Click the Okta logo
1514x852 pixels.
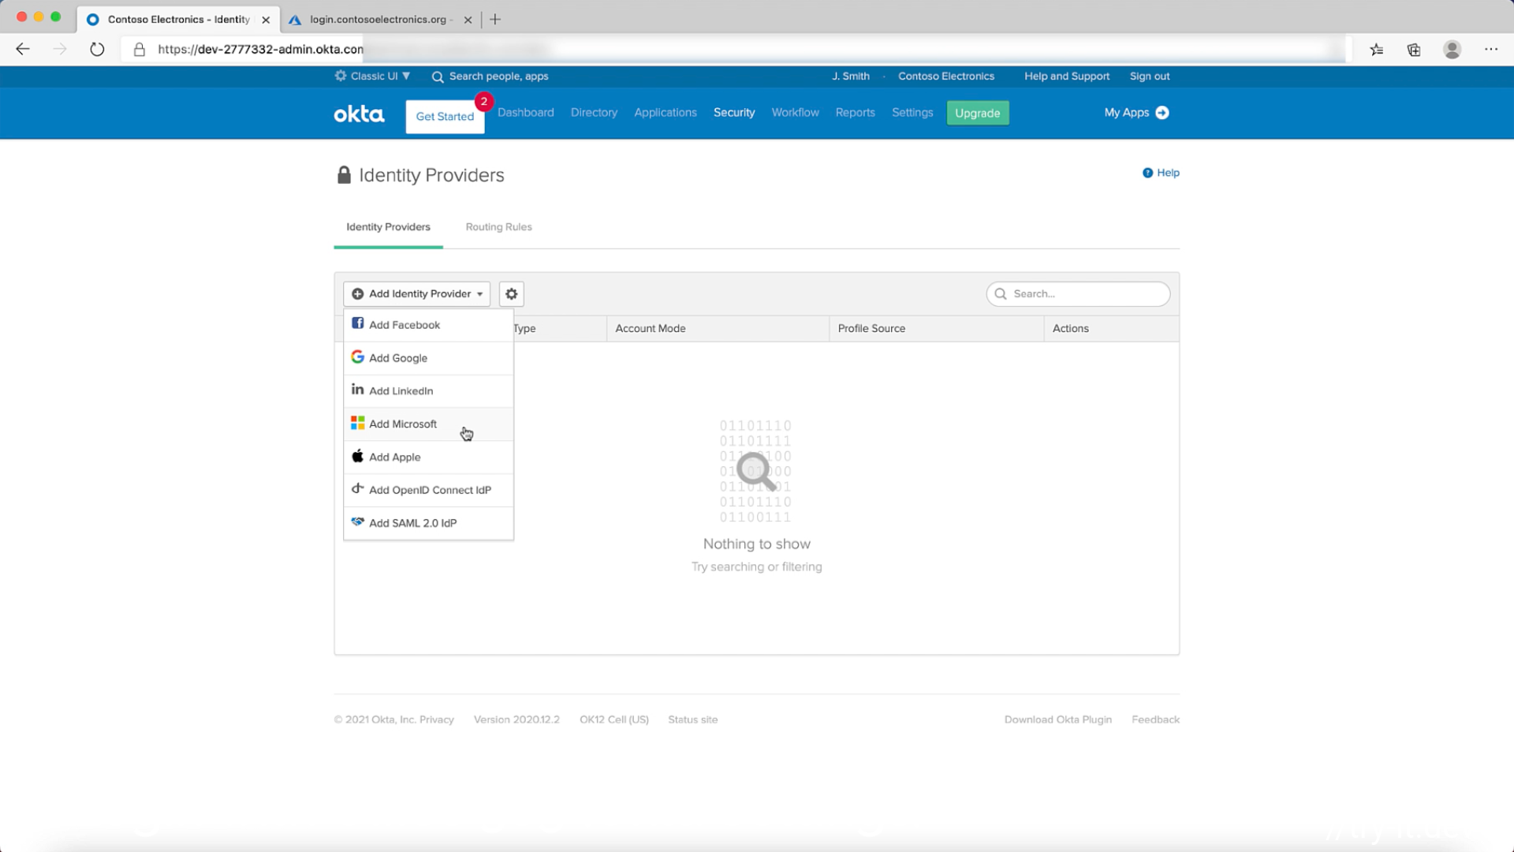coord(359,114)
